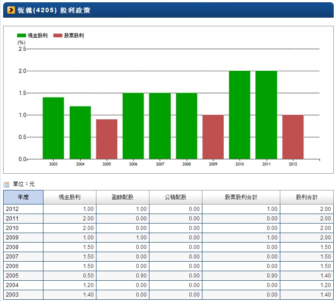Select the 股利合計 column header
This screenshot has width=336, height=302.
[307, 197]
